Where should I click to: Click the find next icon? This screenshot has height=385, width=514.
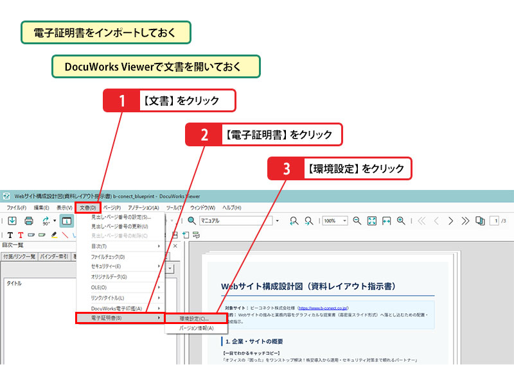[308, 221]
